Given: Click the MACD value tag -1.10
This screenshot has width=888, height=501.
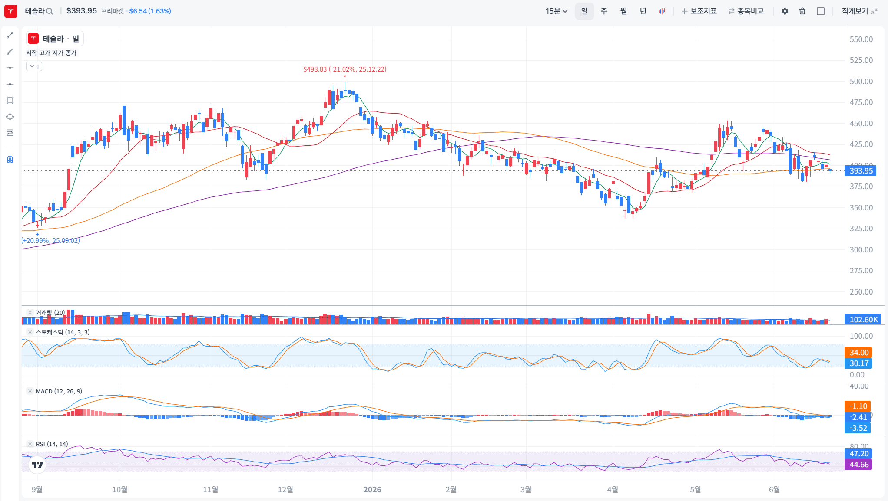Looking at the screenshot, I should tap(858, 406).
